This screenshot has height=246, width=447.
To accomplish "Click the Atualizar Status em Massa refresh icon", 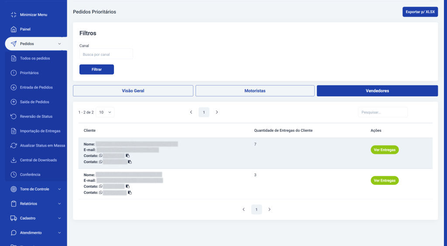I will pos(14,145).
